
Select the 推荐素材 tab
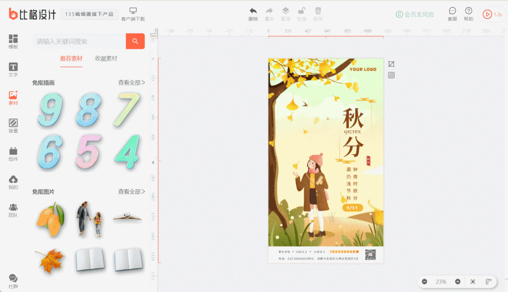coord(71,58)
